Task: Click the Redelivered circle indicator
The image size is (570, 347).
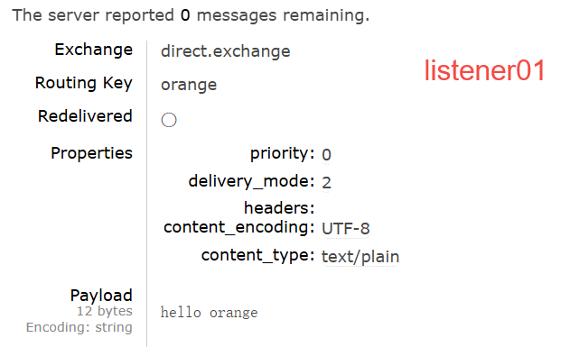Action: [169, 120]
